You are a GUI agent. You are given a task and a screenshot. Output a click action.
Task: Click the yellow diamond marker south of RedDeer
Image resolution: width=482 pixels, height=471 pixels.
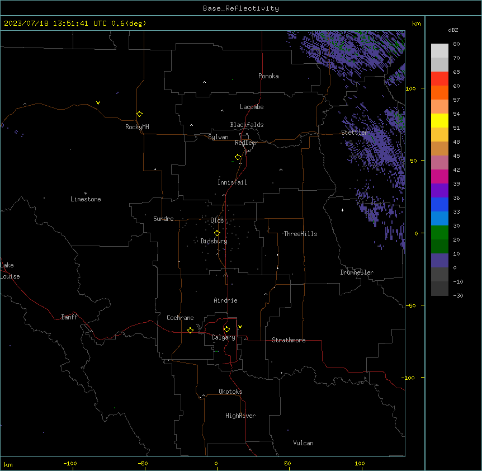238,157
